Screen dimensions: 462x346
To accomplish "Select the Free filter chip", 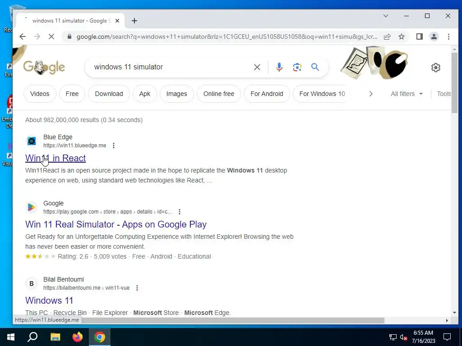I will [x=72, y=94].
